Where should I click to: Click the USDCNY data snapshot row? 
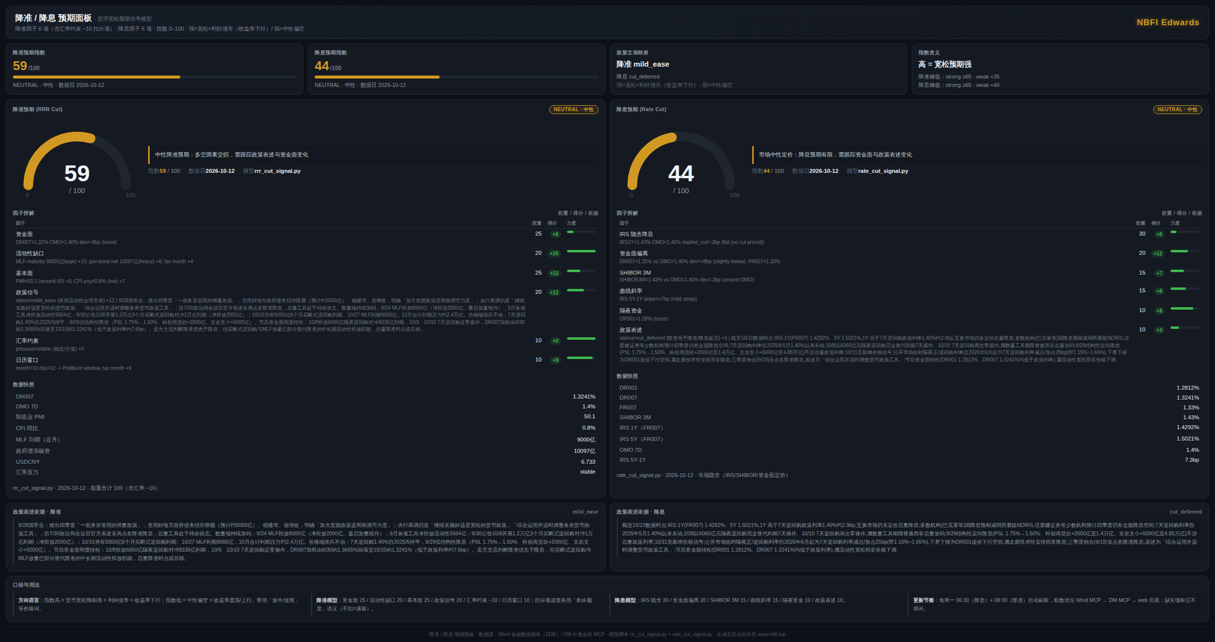[x=305, y=462]
